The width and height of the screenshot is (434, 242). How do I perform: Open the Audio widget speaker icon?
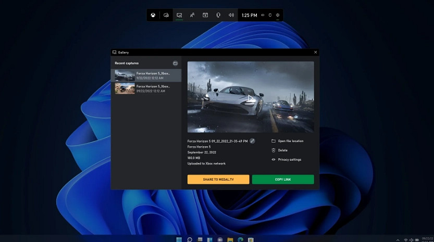tap(231, 15)
